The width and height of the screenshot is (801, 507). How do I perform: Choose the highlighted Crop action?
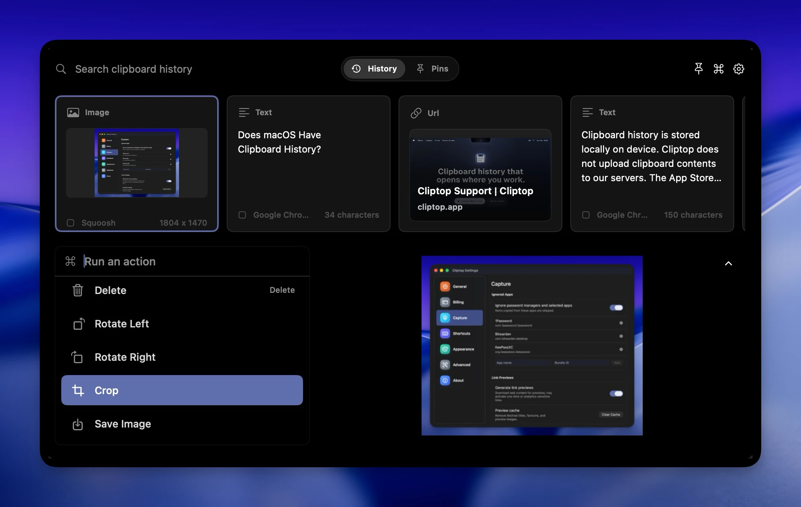[182, 390]
